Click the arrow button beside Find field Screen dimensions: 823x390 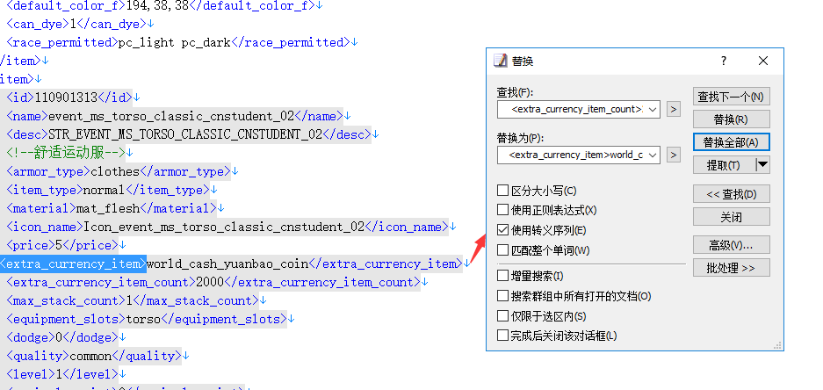674,109
